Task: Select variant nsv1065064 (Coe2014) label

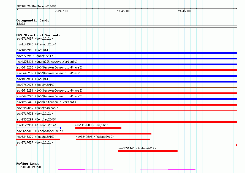Action: coord(33,79)
